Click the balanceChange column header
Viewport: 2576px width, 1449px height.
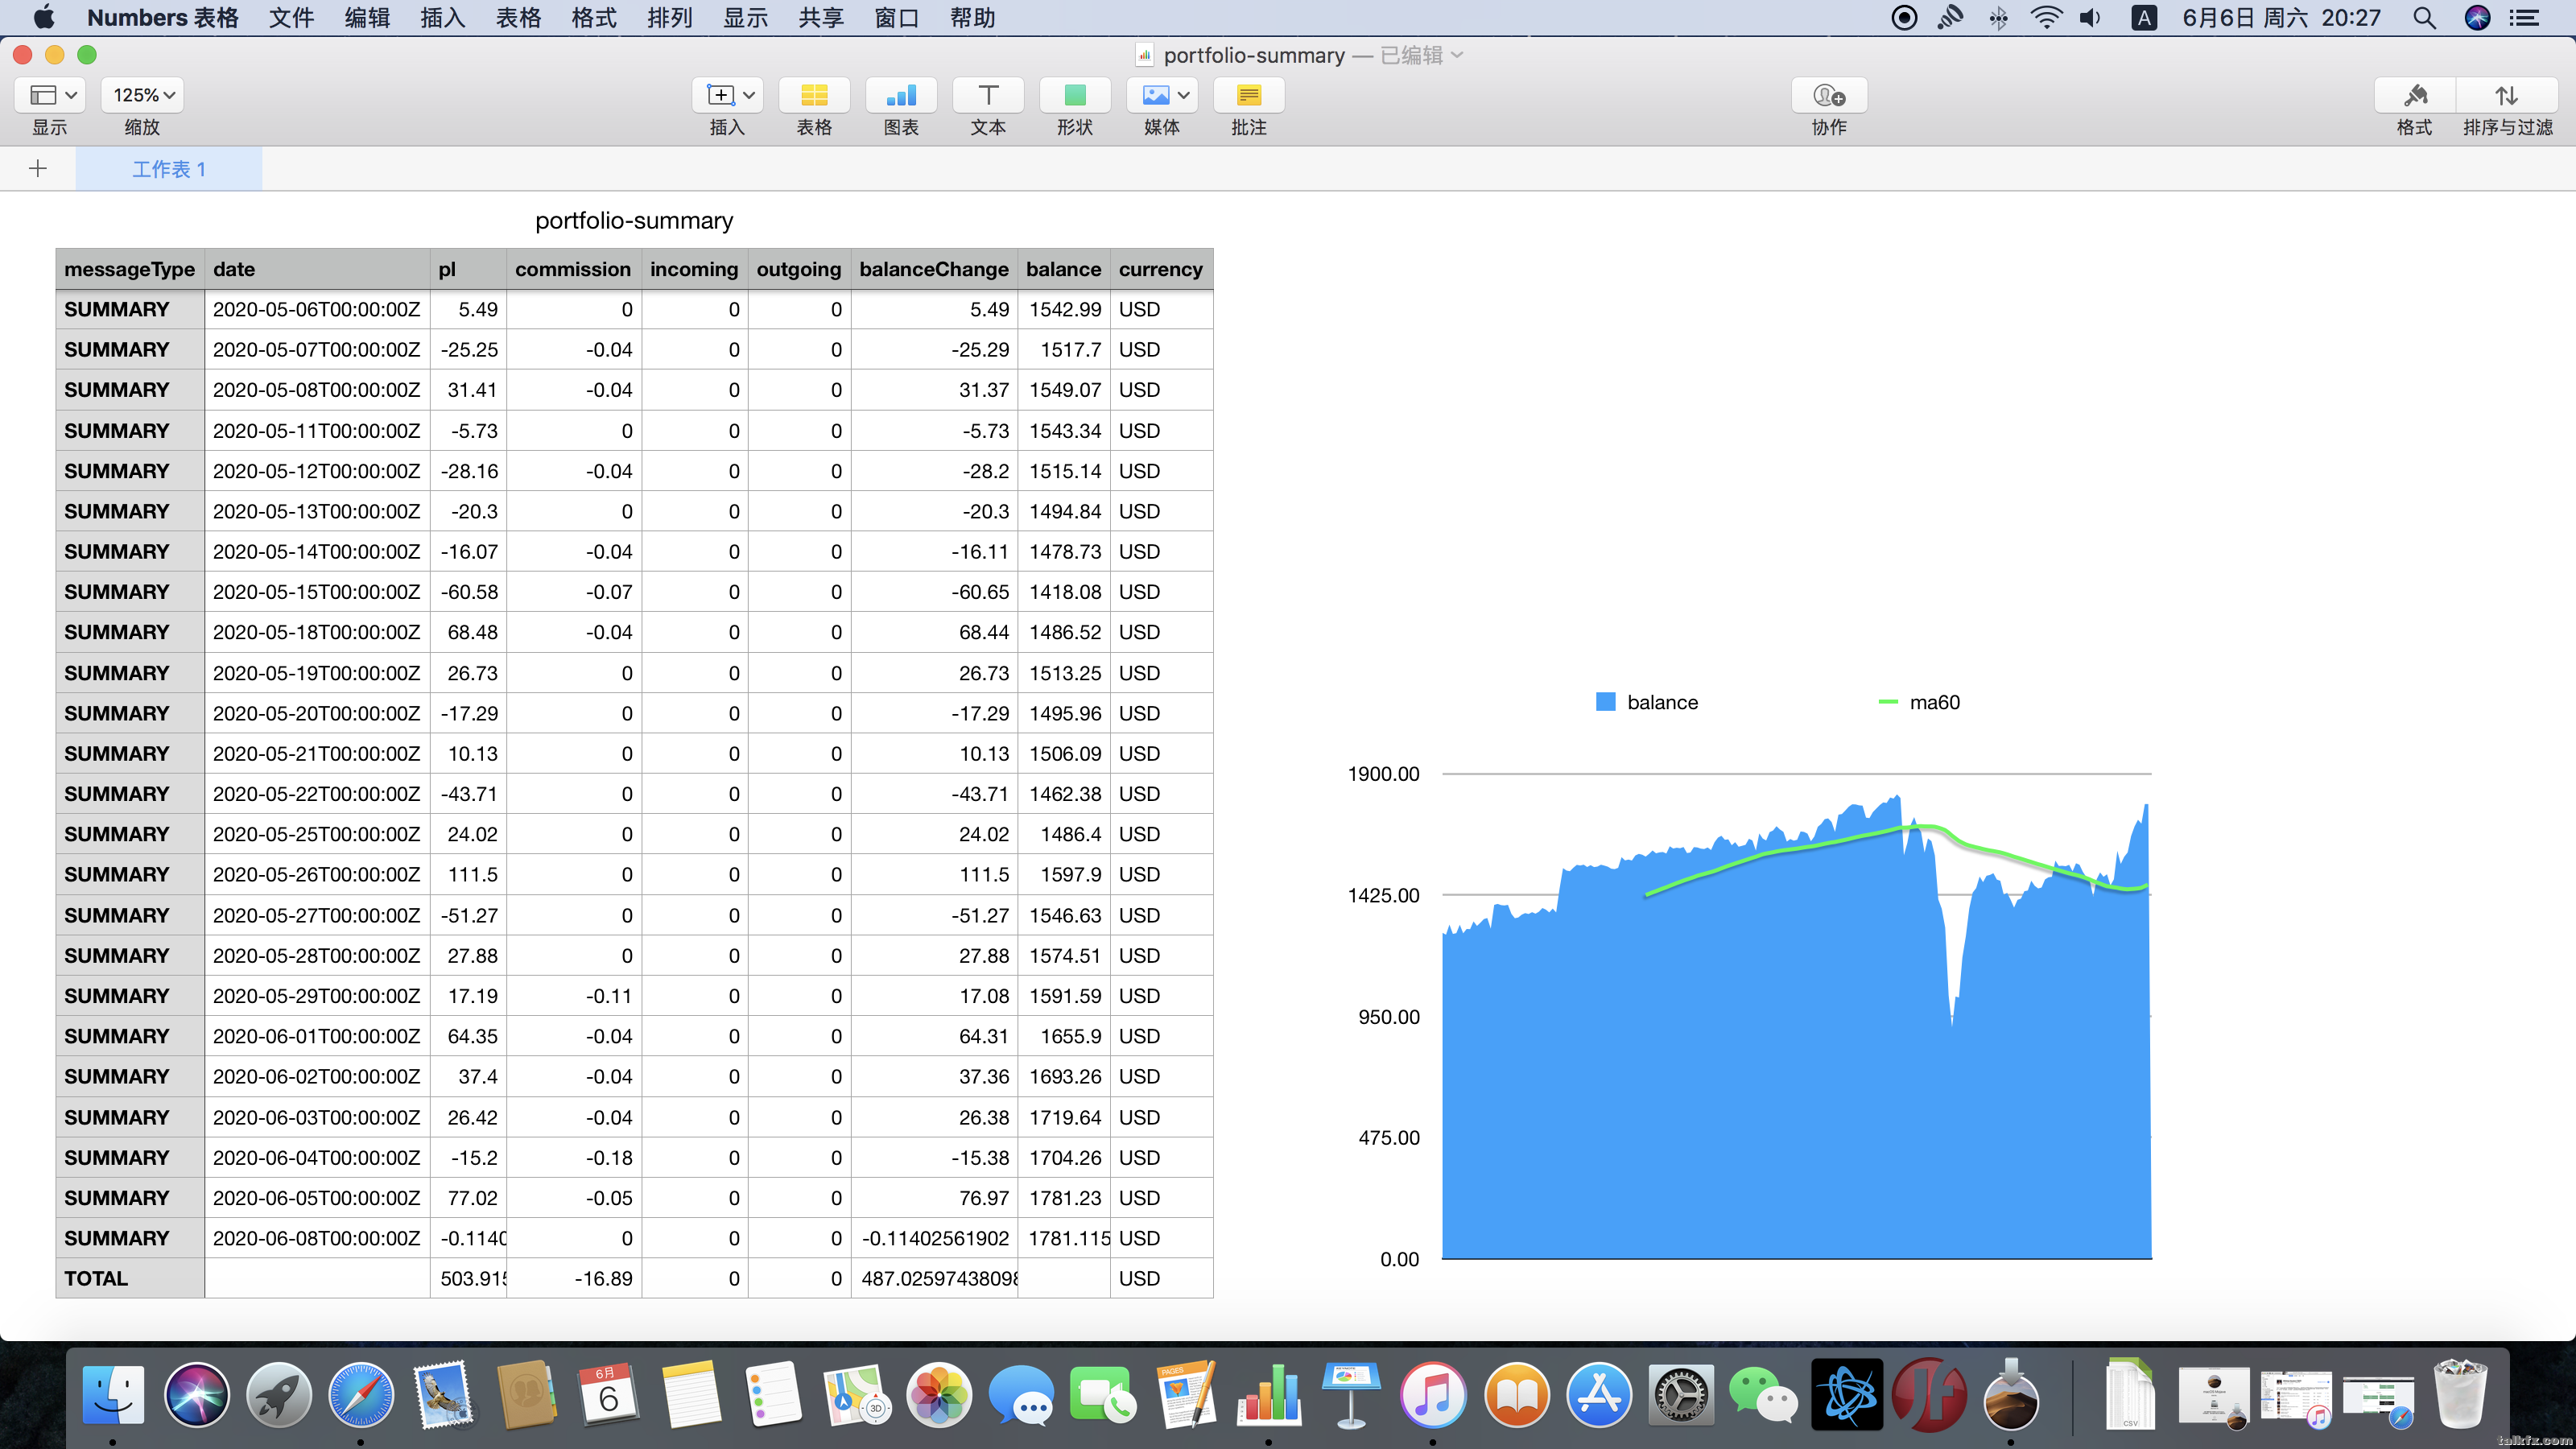pos(934,269)
